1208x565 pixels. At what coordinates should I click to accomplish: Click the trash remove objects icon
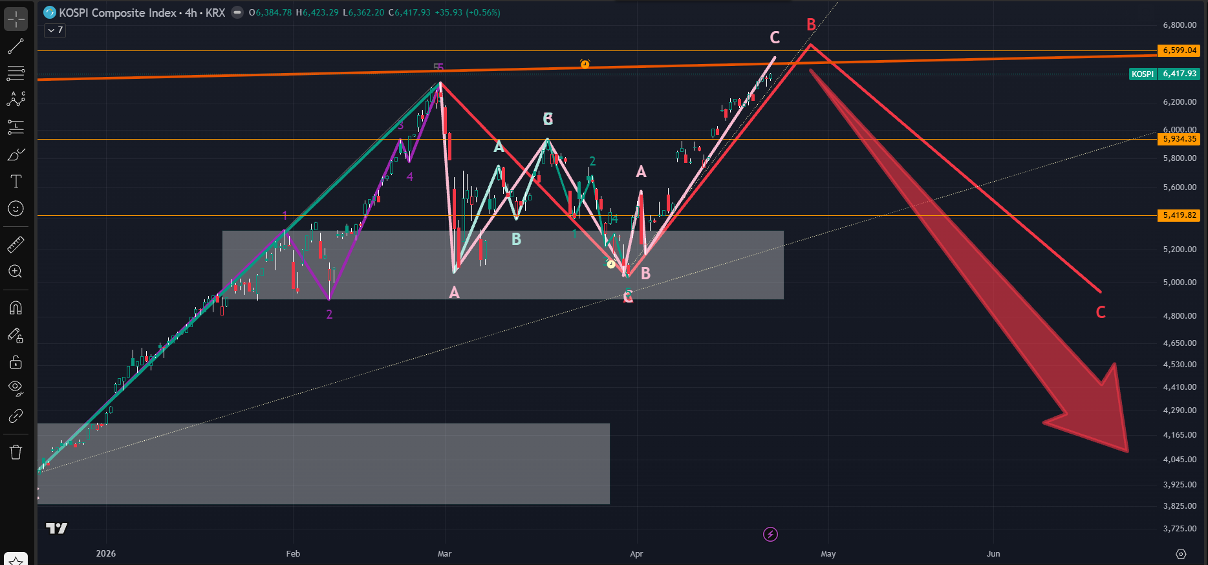point(16,452)
